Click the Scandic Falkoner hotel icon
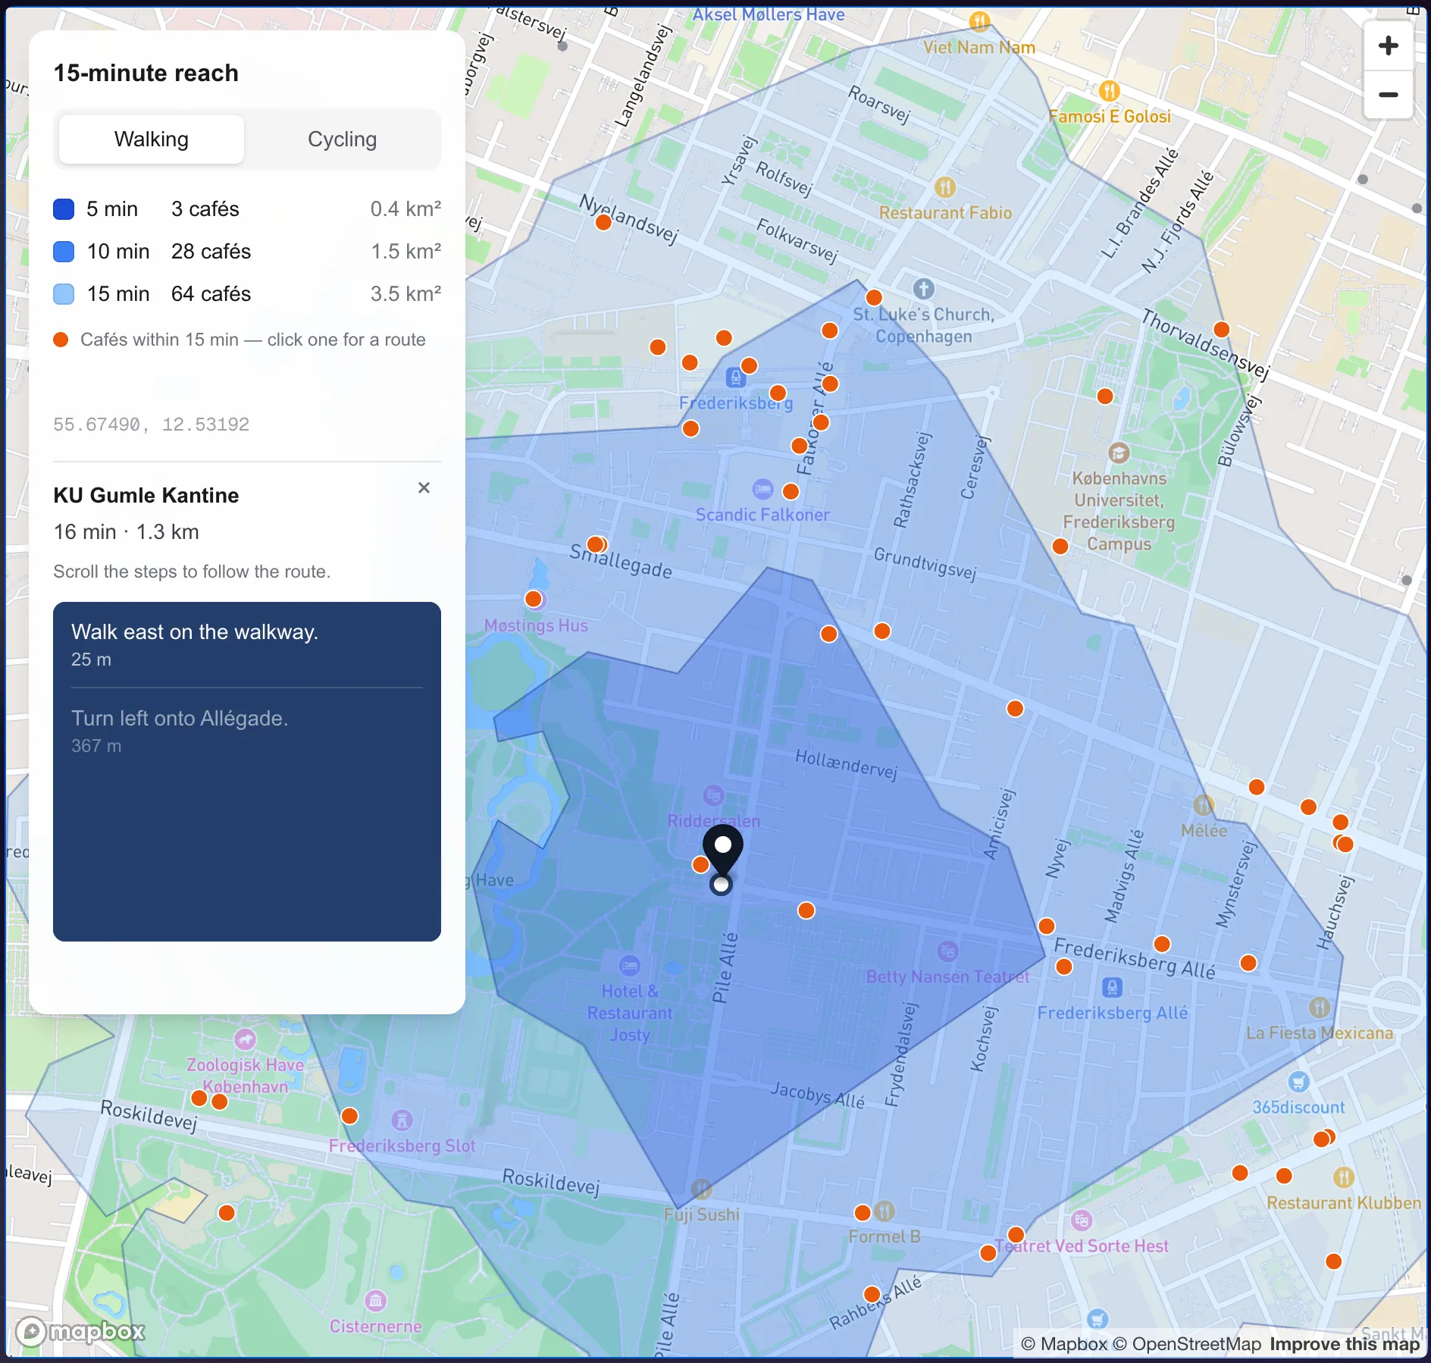Image resolution: width=1431 pixels, height=1363 pixels. pos(762,489)
